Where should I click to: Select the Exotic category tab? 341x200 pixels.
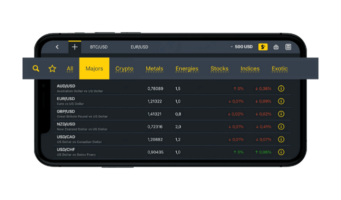280,68
